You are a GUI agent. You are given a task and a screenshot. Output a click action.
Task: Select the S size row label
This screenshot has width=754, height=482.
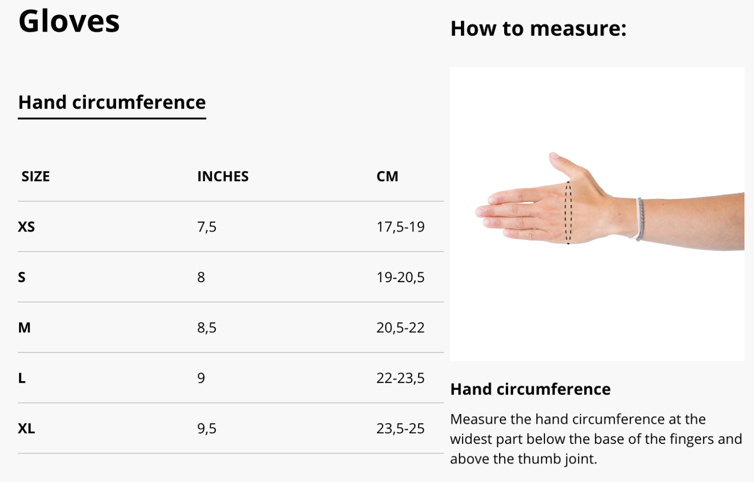coord(22,277)
